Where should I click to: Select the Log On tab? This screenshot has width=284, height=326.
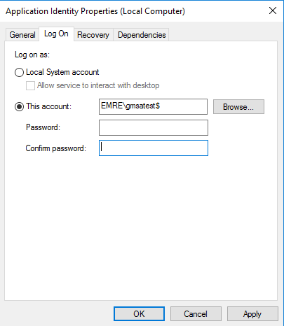click(56, 34)
